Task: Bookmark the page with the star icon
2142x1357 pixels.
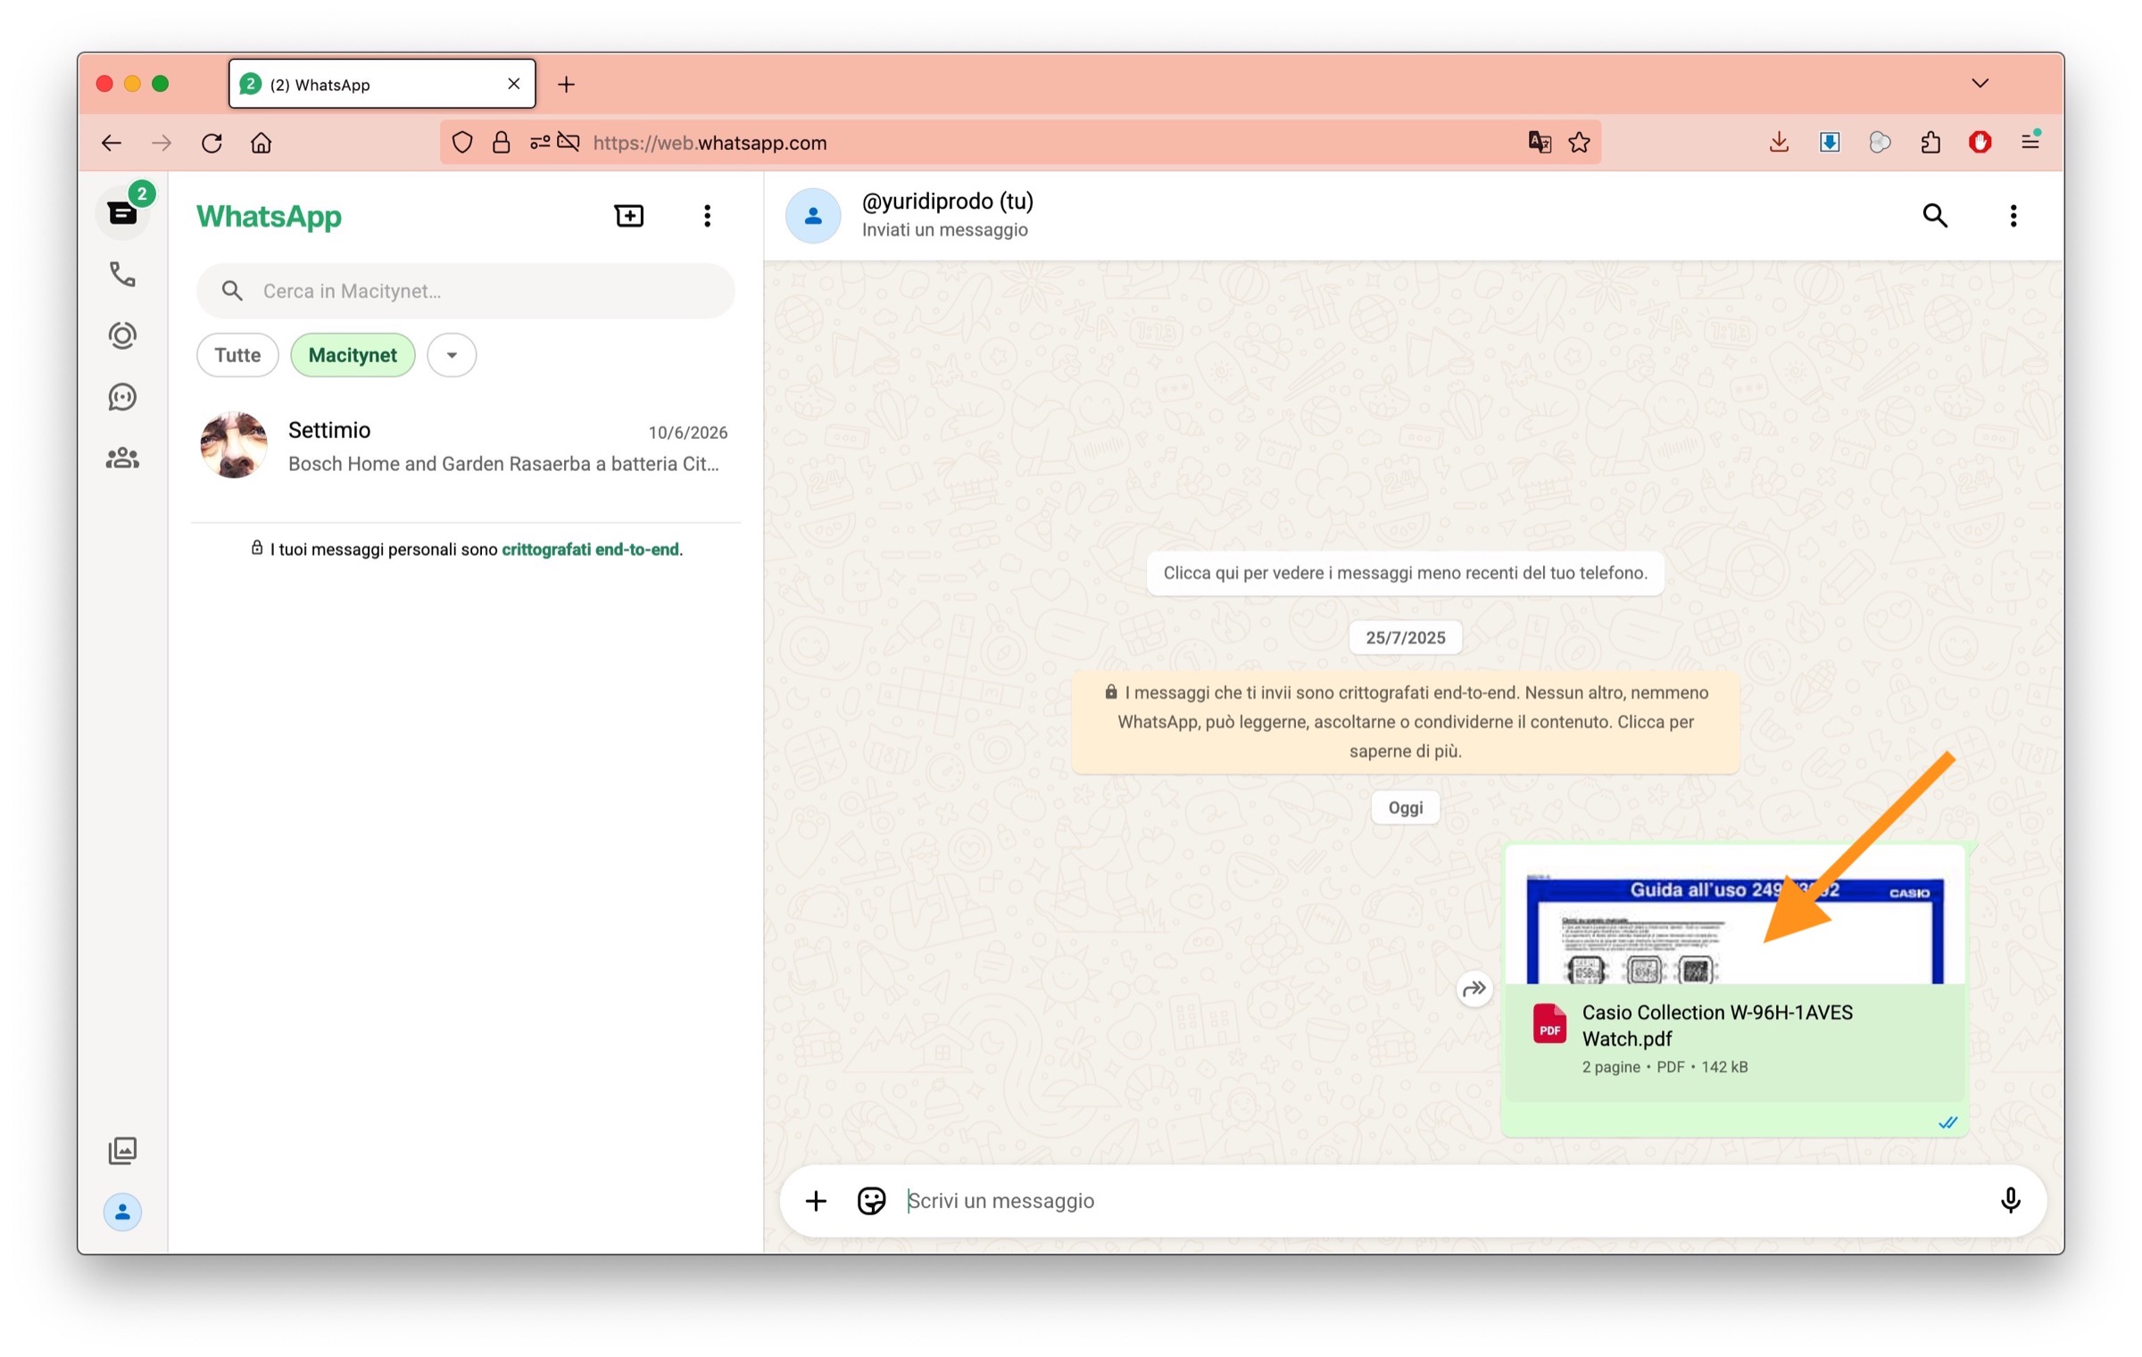Action: click(x=1580, y=143)
